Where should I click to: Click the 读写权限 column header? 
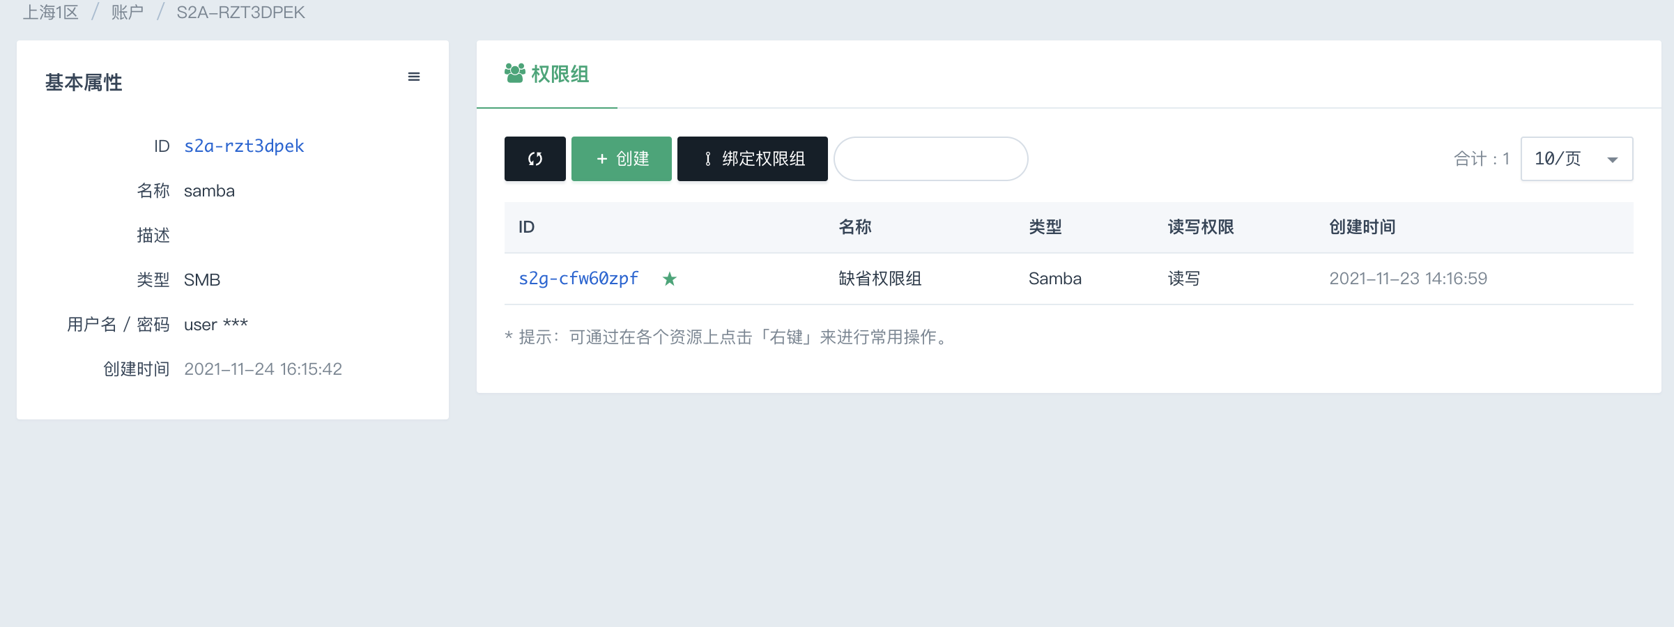(1200, 227)
